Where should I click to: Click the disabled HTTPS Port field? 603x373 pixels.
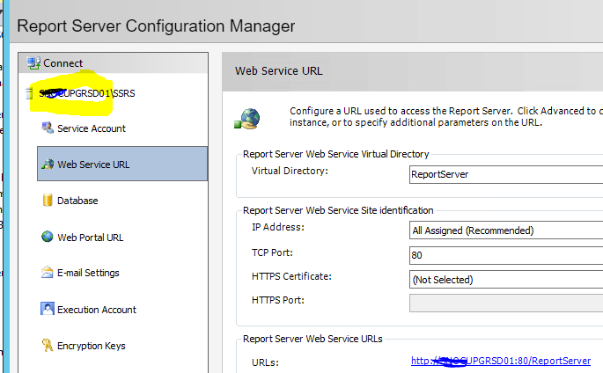tap(506, 304)
